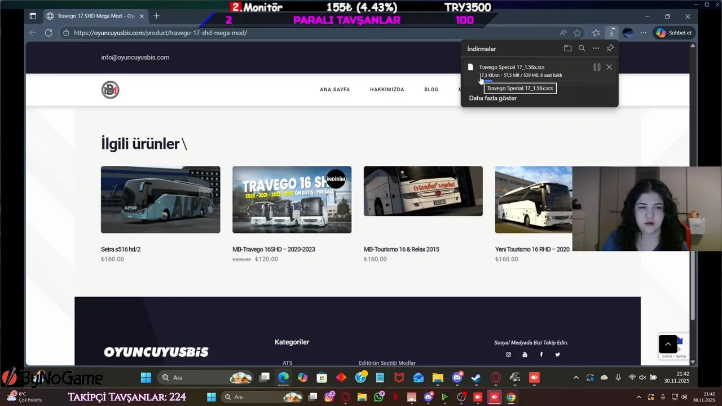Click the info@oyuncuyusbis.com email link
This screenshot has height=406, width=722.
[135, 58]
